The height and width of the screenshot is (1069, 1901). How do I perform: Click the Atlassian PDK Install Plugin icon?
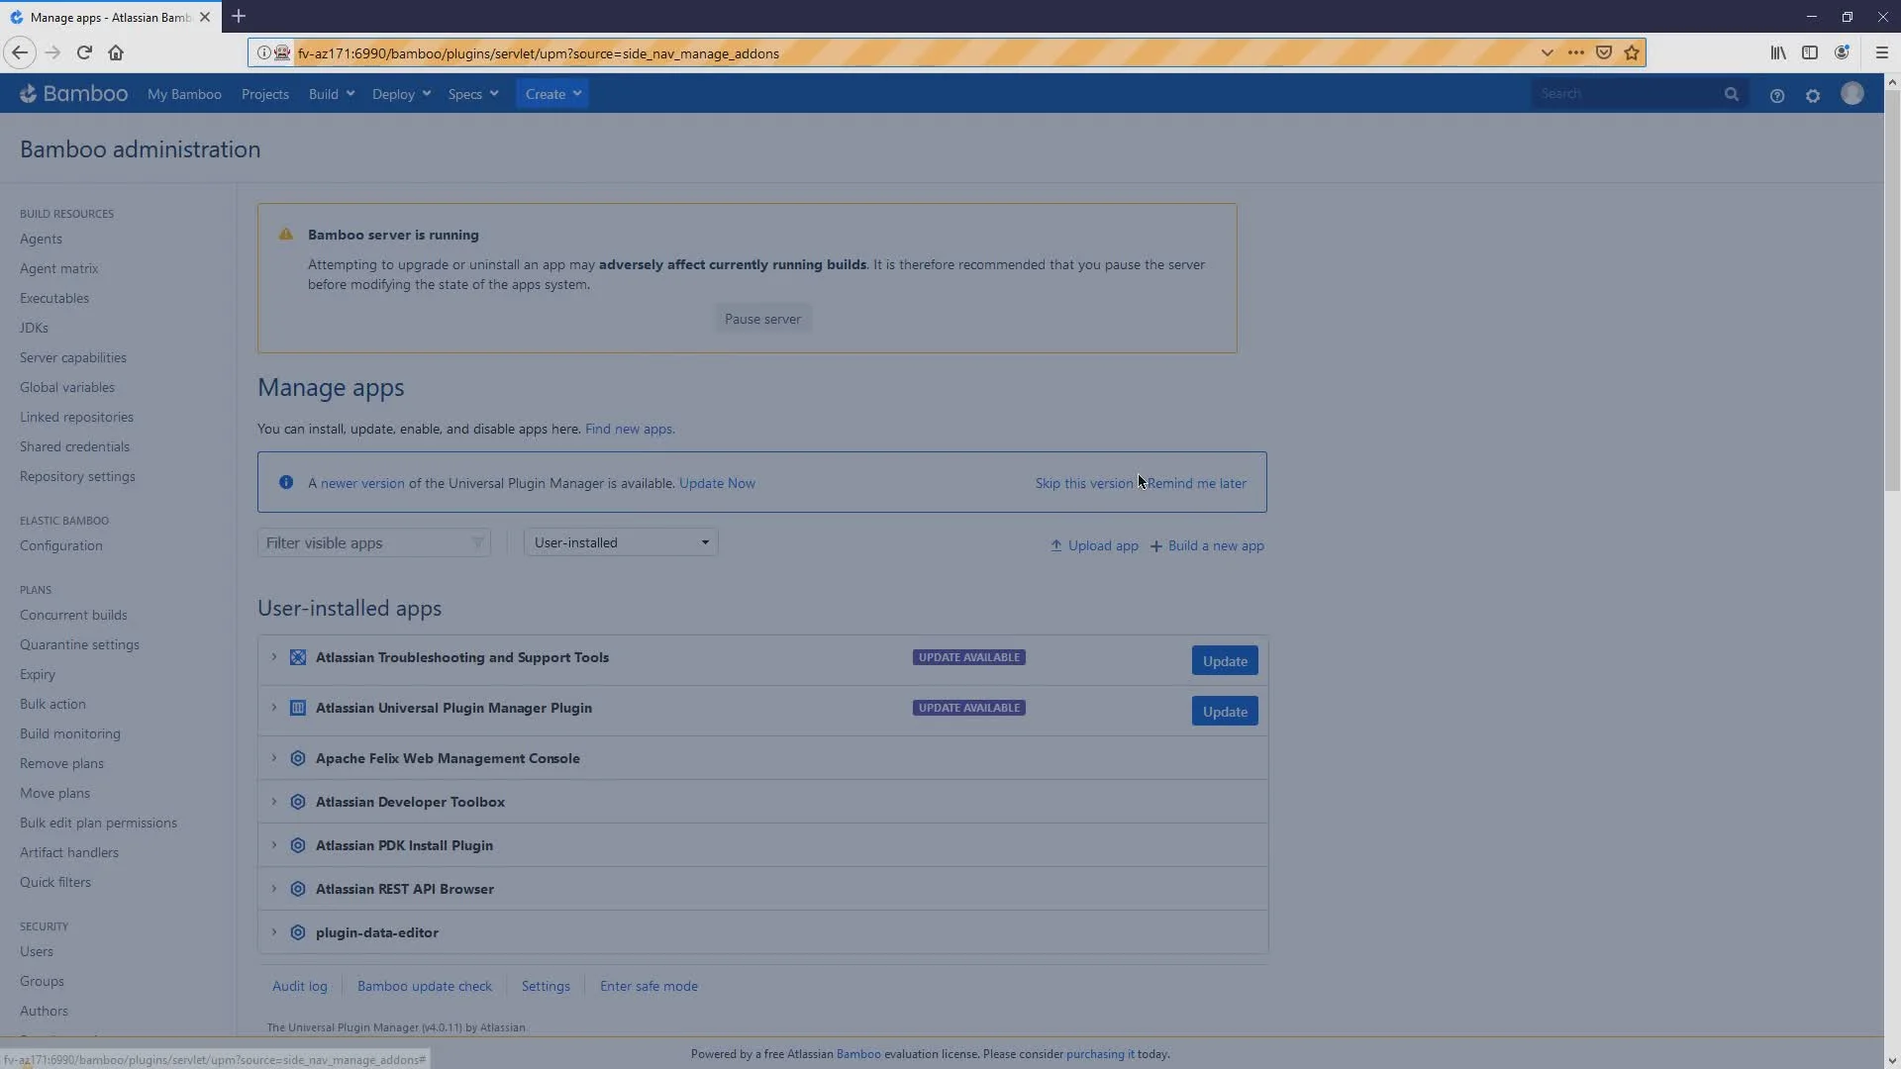[298, 844]
